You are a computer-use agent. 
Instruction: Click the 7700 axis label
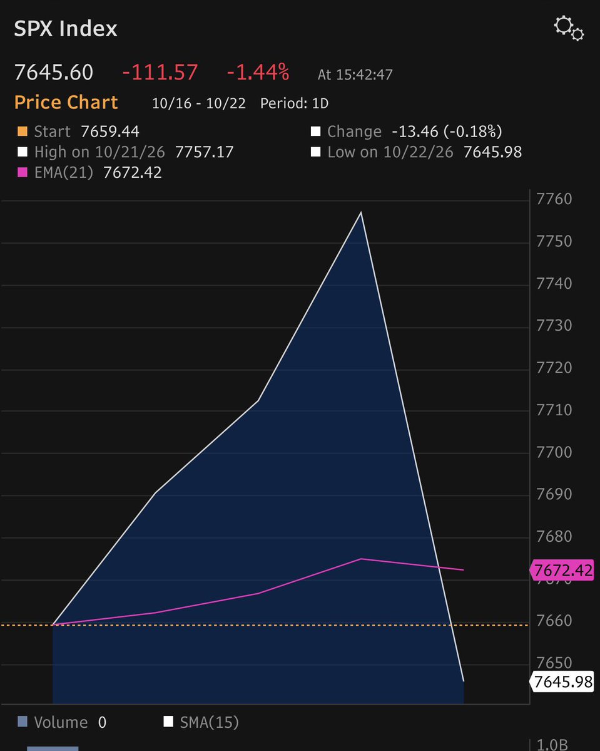(554, 452)
